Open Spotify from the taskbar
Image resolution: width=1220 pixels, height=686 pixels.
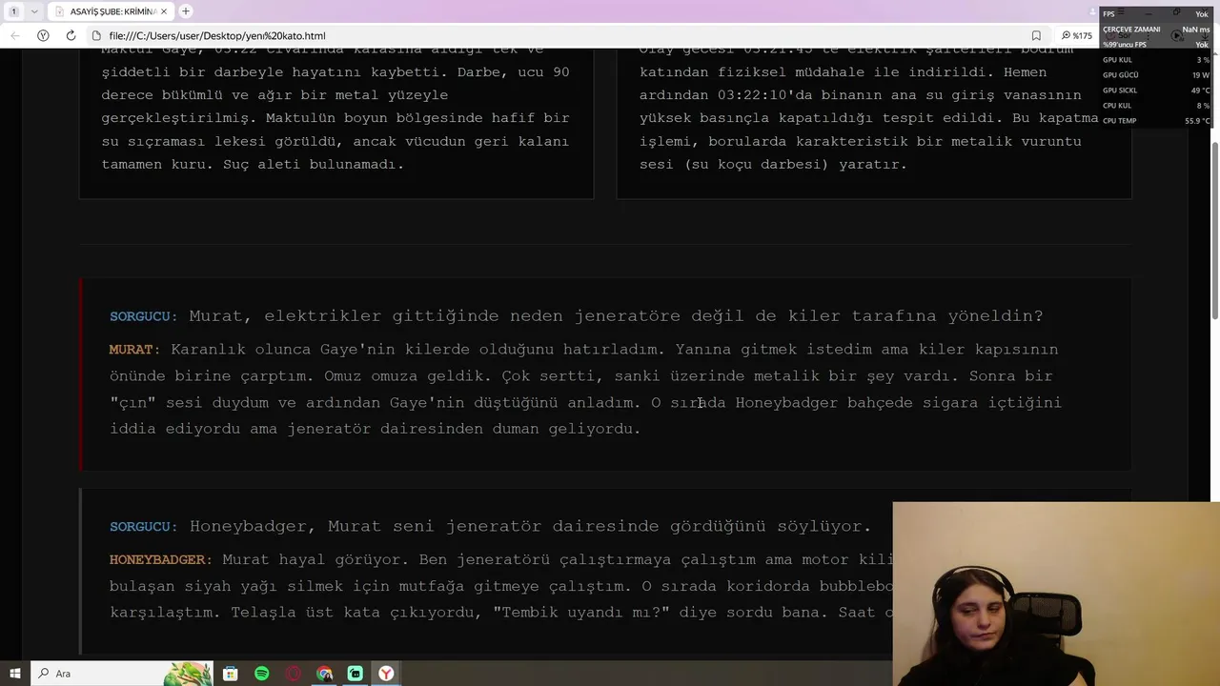pyautogui.click(x=262, y=674)
